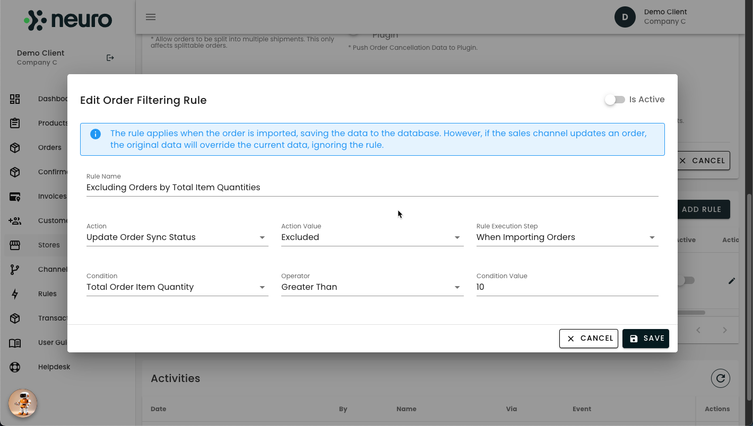The height and width of the screenshot is (426, 753).
Task: Click the rules table horizontal scrollbar
Action: point(691,313)
